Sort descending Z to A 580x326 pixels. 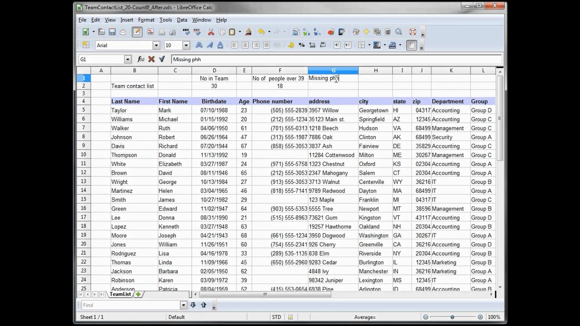pyautogui.click(x=317, y=32)
